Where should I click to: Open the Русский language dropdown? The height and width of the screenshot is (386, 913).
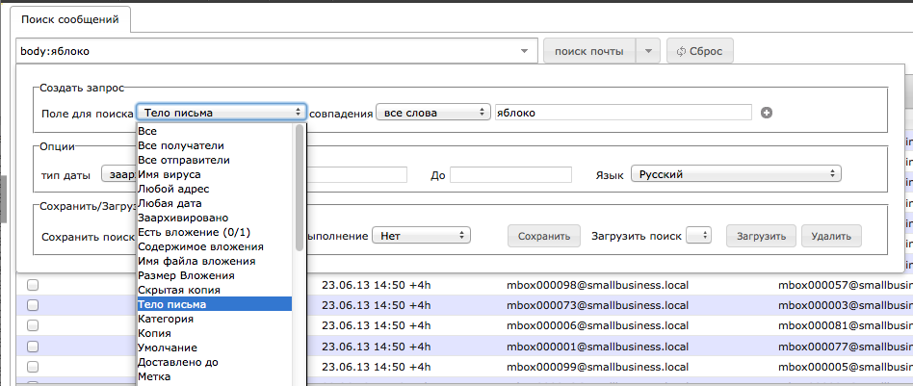pos(736,174)
